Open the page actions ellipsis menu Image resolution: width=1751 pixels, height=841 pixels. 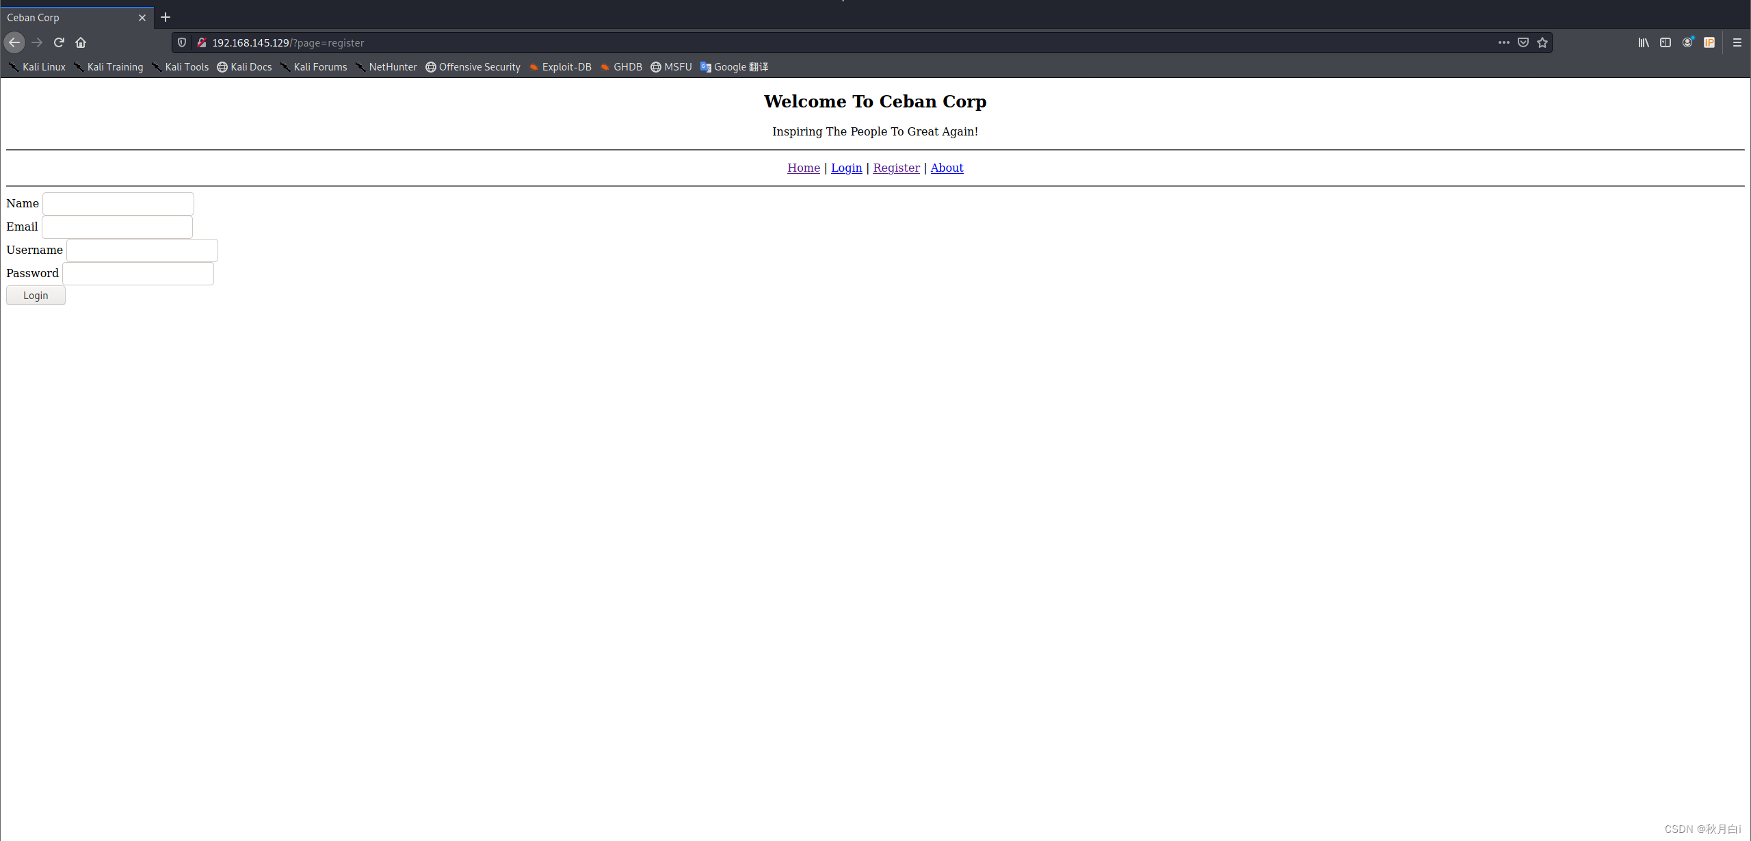(1503, 42)
